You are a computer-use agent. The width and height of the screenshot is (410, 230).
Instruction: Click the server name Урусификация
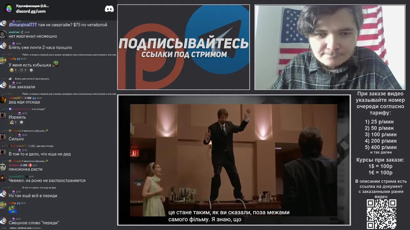pos(32,6)
